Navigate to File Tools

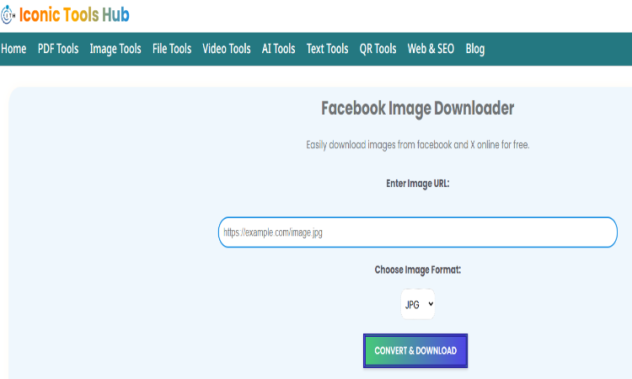pos(172,49)
